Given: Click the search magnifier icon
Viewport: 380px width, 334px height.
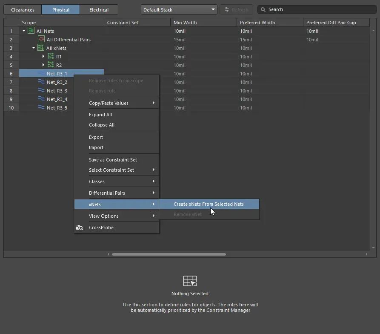Looking at the screenshot, I should click(263, 10).
